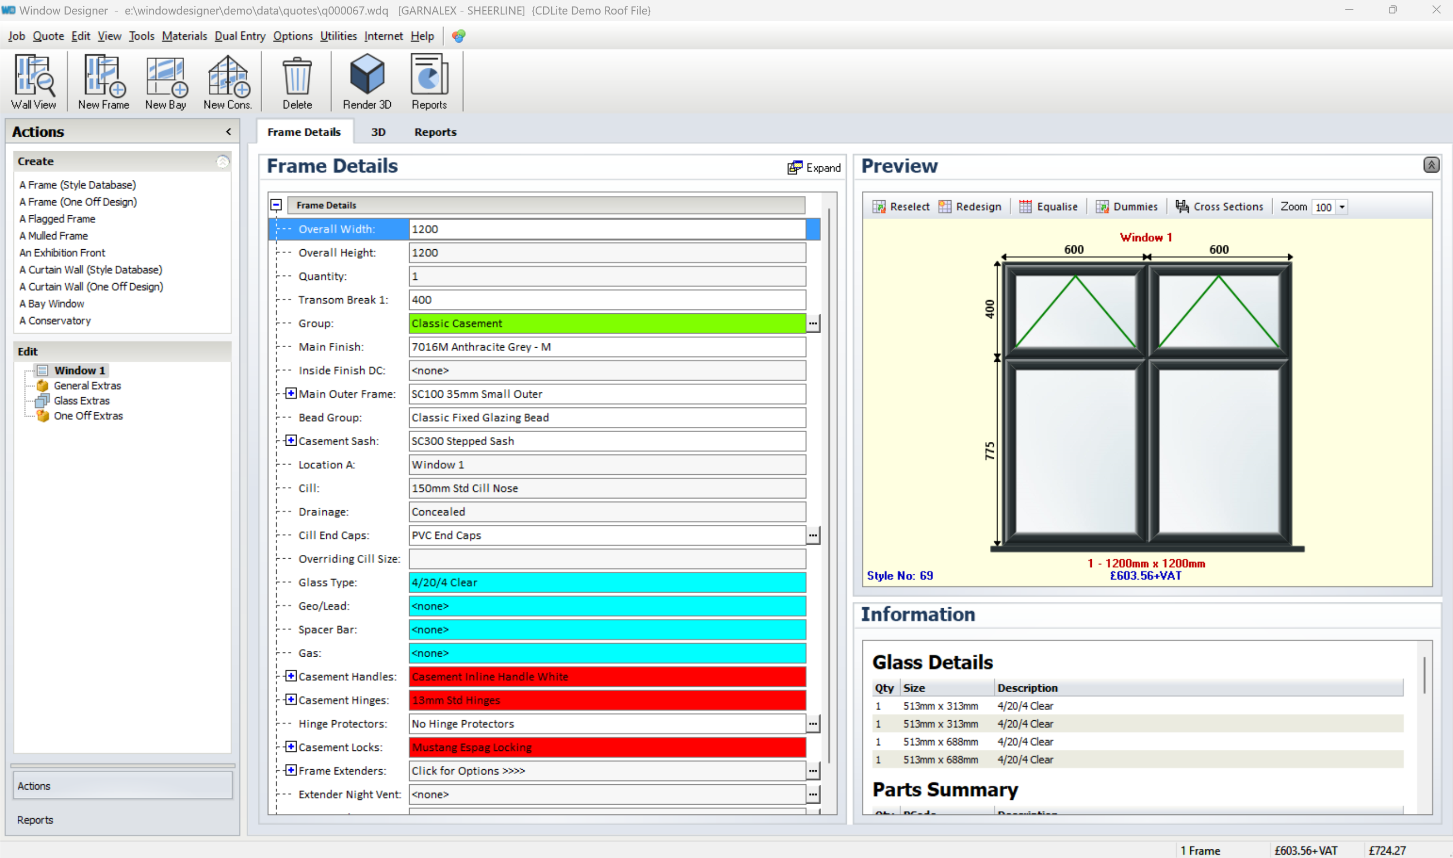Click the green Classic Casement group field
1453x858 pixels.
(606, 323)
